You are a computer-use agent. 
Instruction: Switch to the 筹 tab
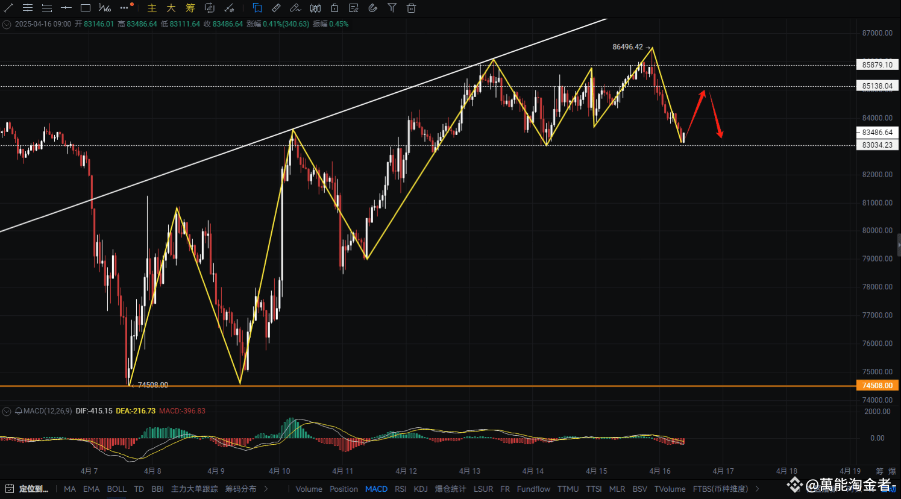(x=190, y=8)
